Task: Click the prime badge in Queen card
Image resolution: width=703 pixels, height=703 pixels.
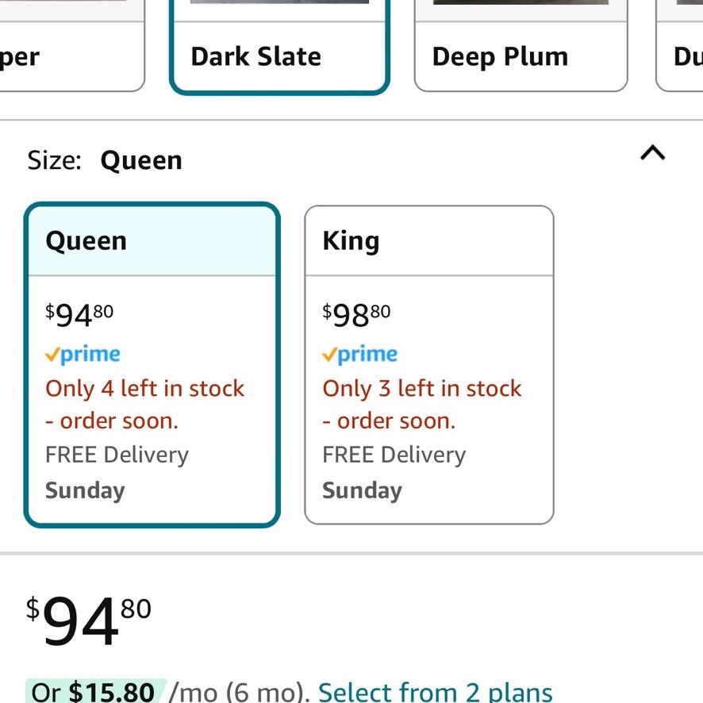Action: (x=83, y=354)
